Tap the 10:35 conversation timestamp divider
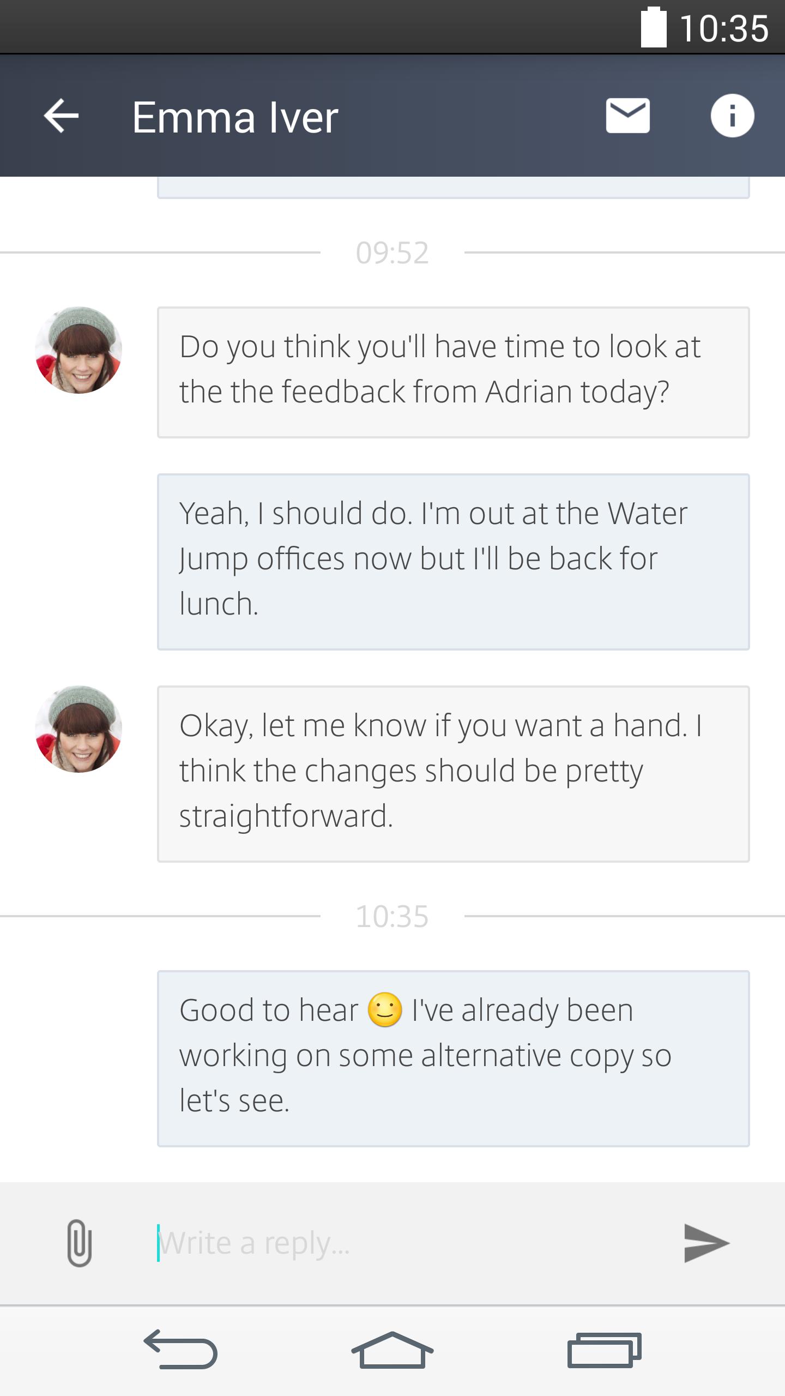Screen dimensions: 785x1396 tap(392, 916)
